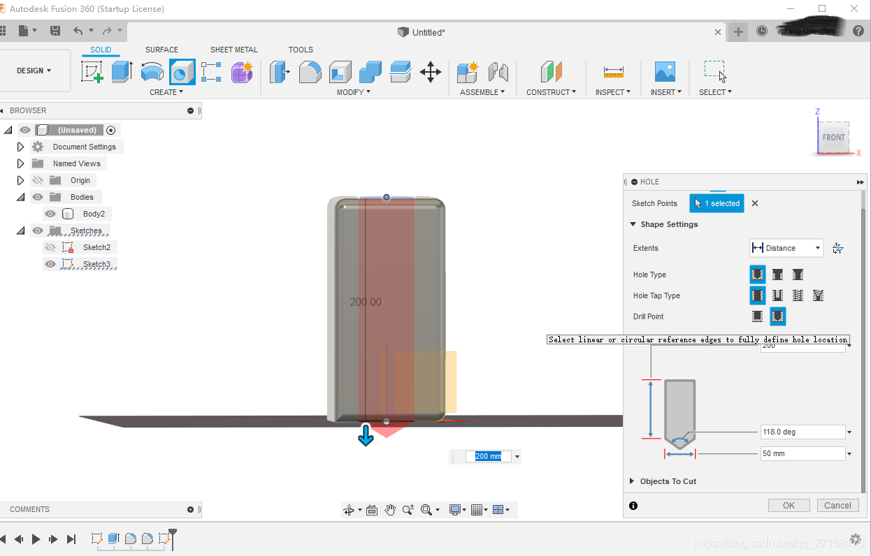
Task: Switch to the SHEET METAL tab
Action: coord(233,50)
